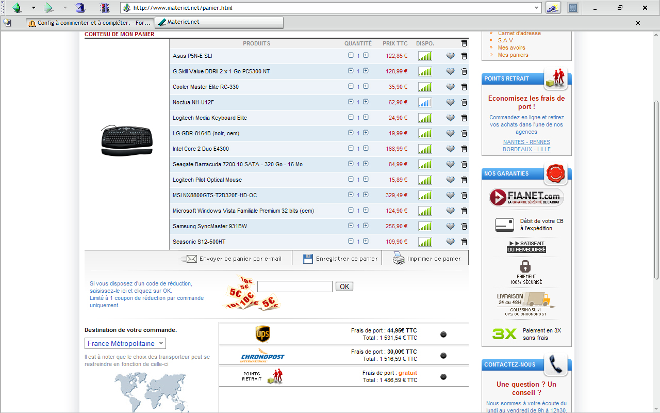The width and height of the screenshot is (660, 413).
Task: Delete Cooler Master Elite RC-330 item
Action: 464,87
